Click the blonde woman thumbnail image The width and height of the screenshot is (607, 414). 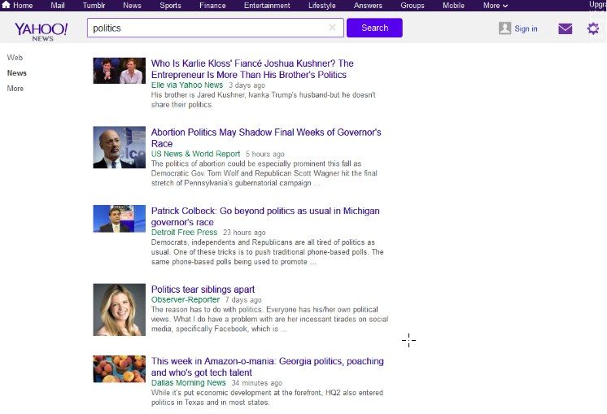coord(119,310)
